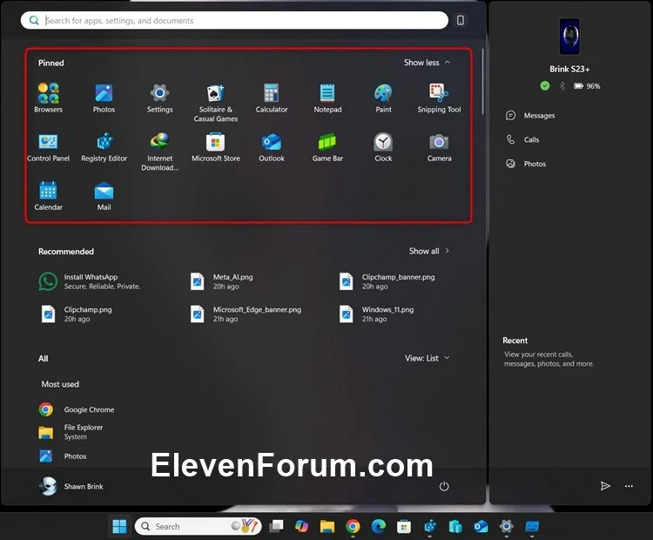653x540 pixels.
Task: Open the Clock app
Action: pyautogui.click(x=383, y=147)
